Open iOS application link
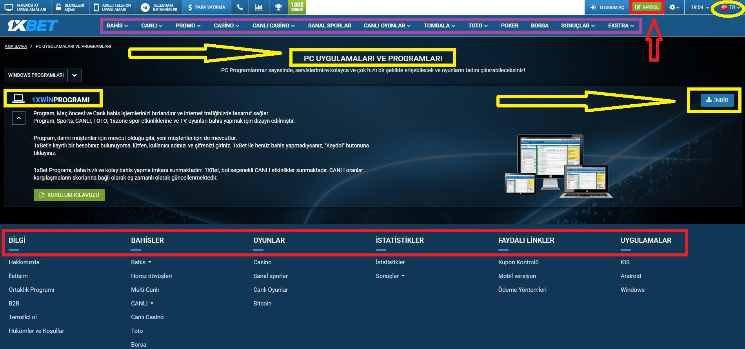This screenshot has width=745, height=349. 625,262
